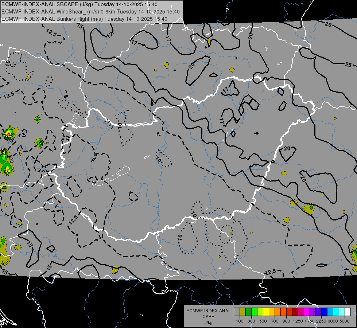This screenshot has width=357, height=328.
Task: Click the gray first swatch in CAPE legend
Action: tap(237, 312)
